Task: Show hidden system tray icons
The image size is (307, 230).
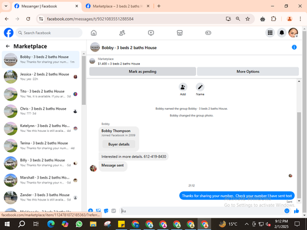Action: click(x=247, y=224)
